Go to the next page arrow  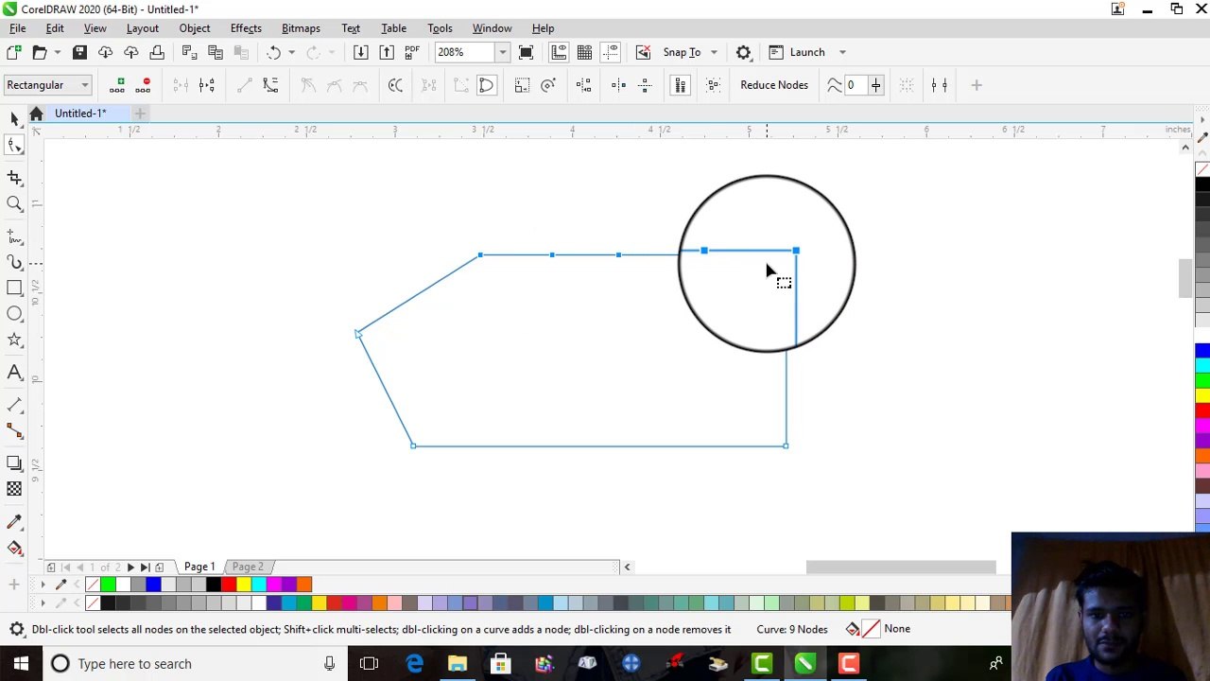click(x=130, y=567)
